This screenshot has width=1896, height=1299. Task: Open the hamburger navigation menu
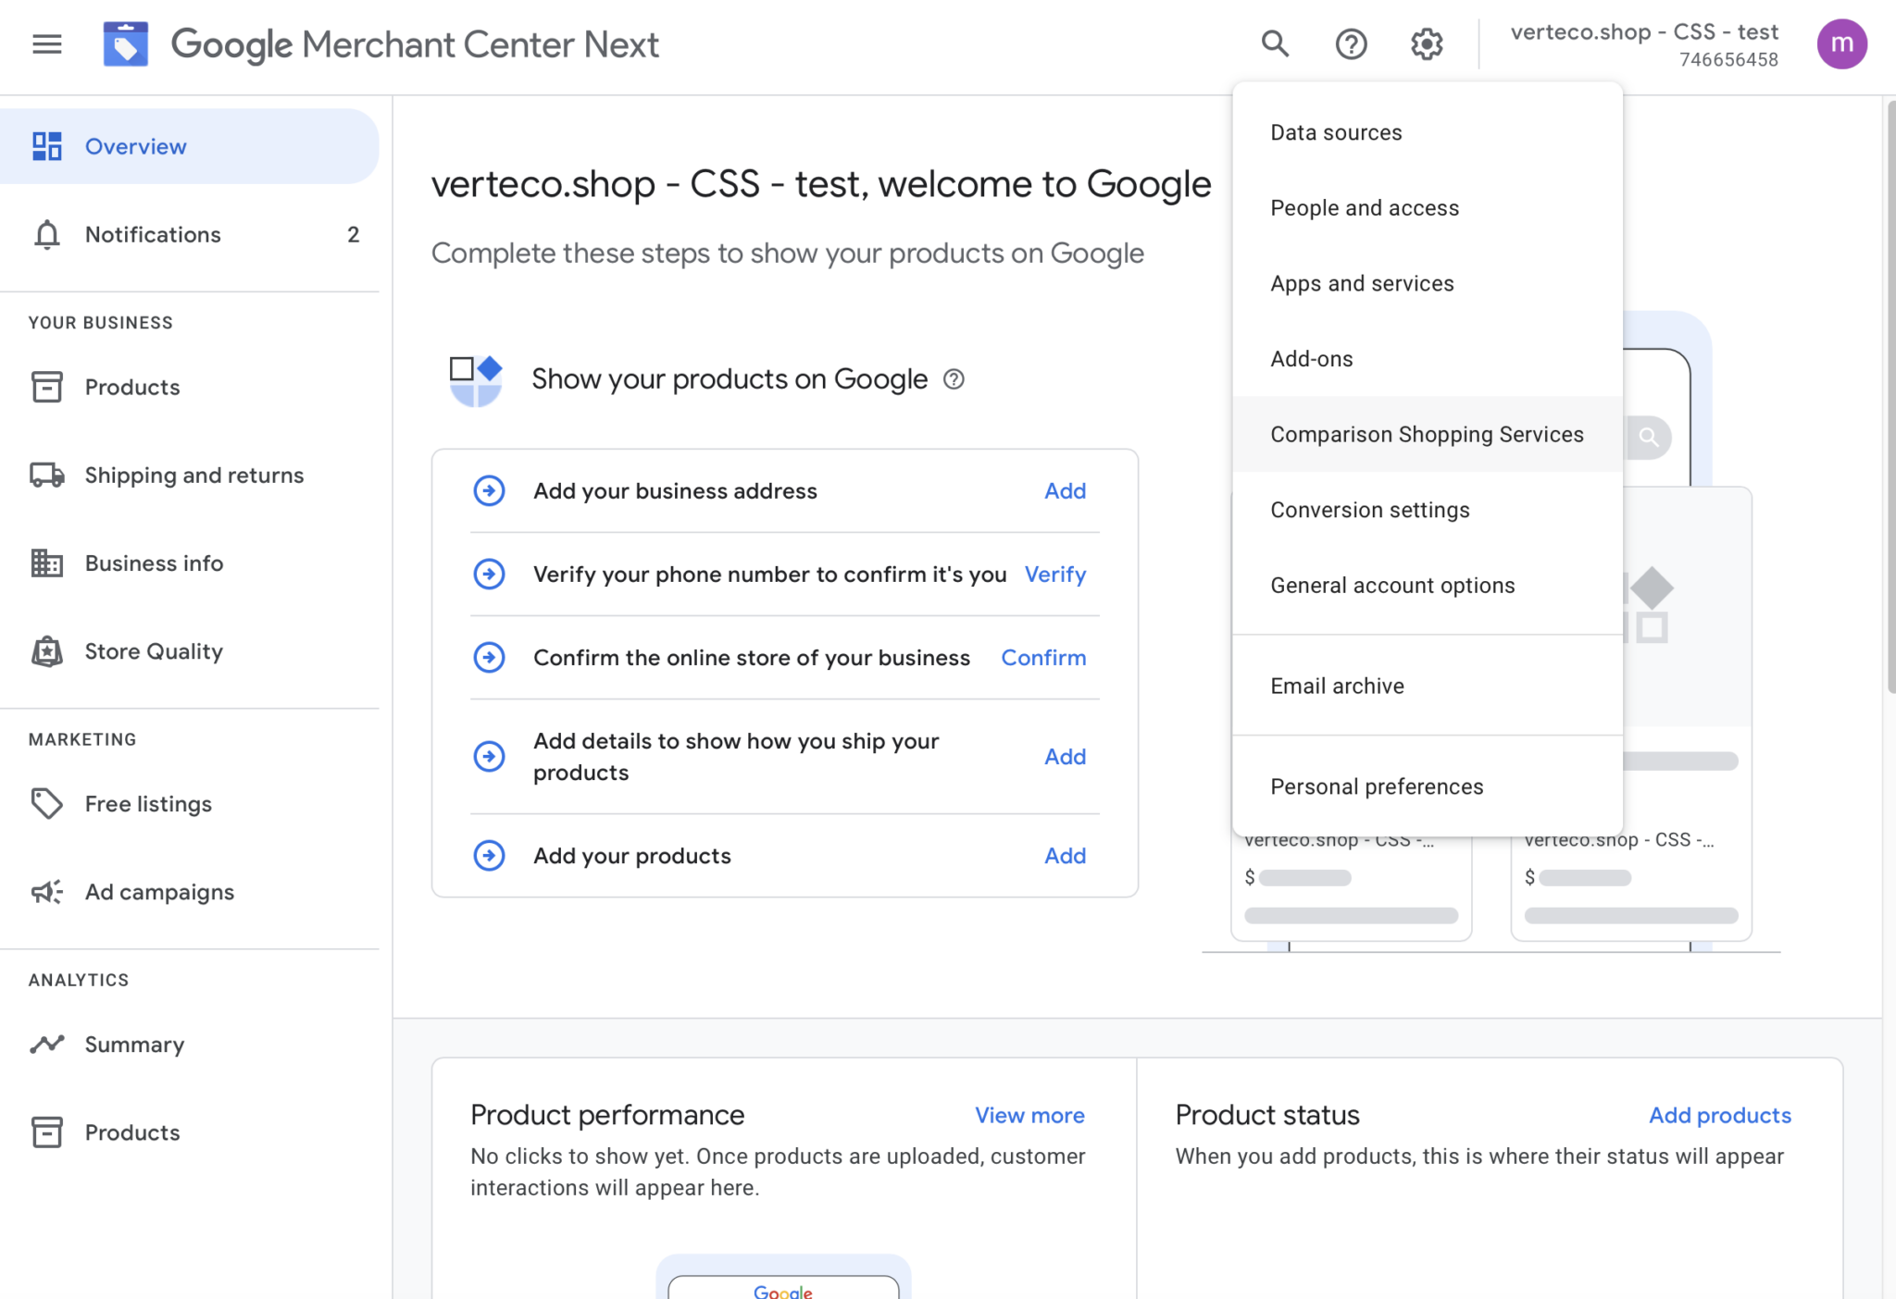47,43
